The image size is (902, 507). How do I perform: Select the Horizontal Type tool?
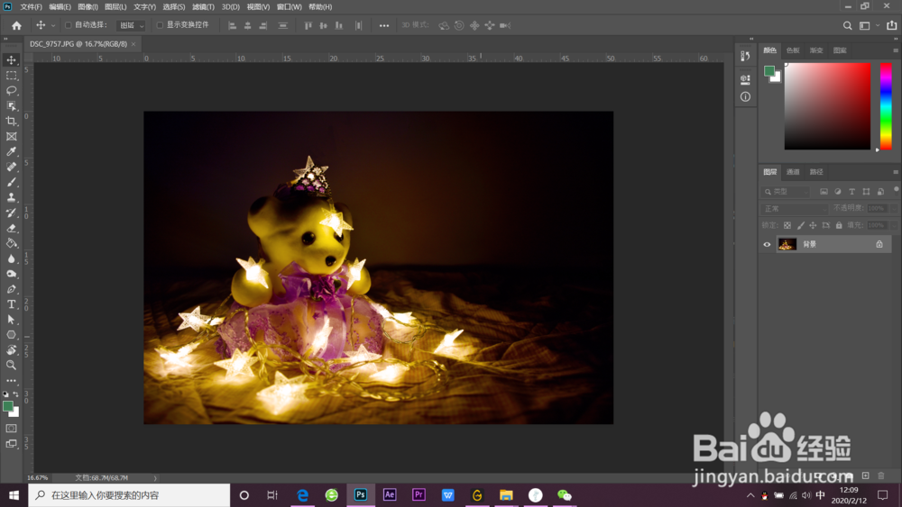tap(11, 304)
